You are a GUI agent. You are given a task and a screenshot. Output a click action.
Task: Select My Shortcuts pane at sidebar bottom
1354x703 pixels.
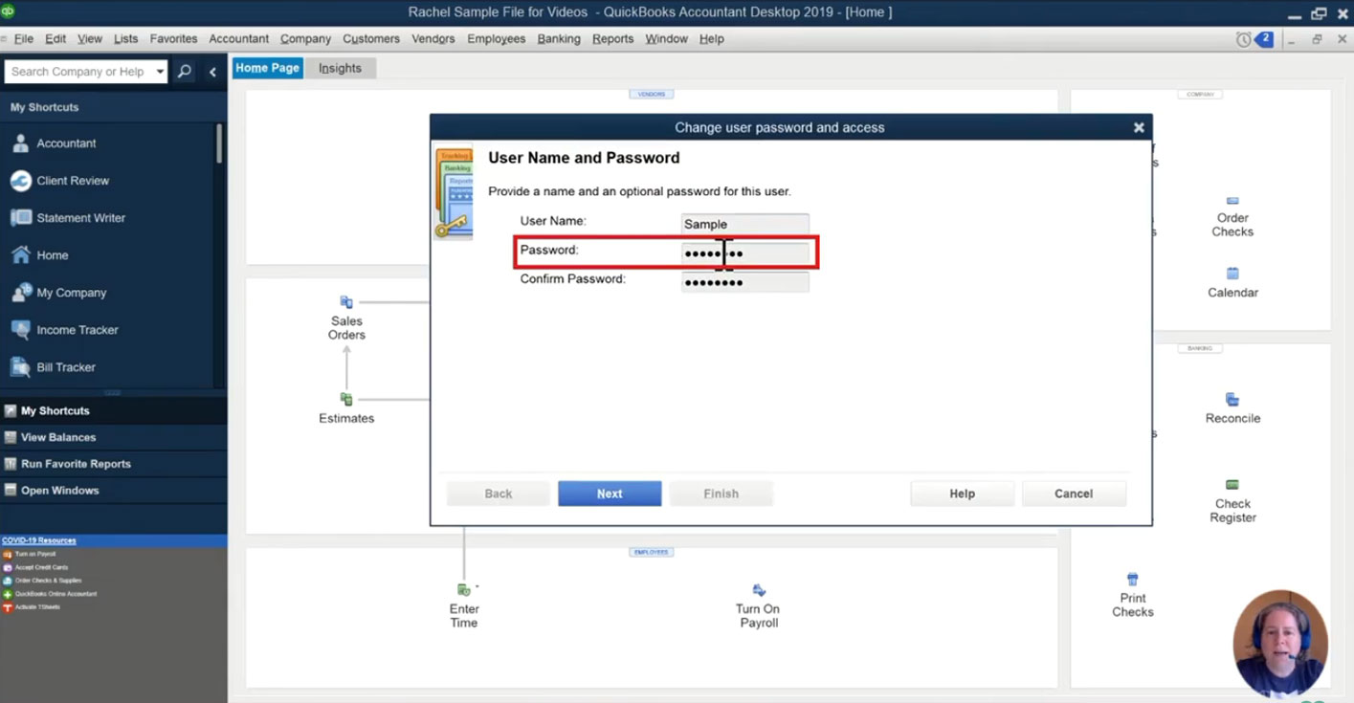pos(113,410)
